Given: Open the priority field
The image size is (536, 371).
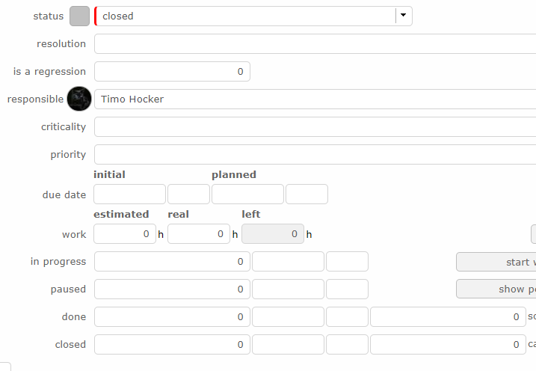Looking at the screenshot, I should pos(314,155).
